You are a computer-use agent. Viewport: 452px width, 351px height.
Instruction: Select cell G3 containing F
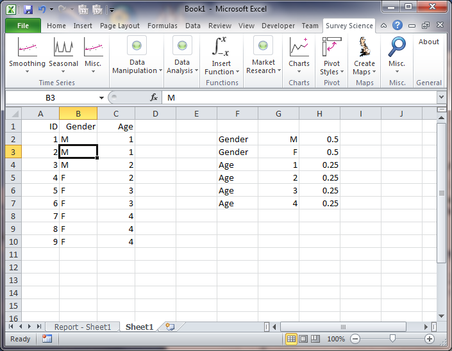pyautogui.click(x=278, y=152)
